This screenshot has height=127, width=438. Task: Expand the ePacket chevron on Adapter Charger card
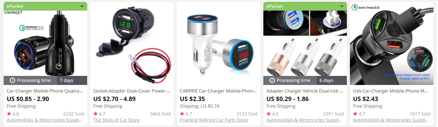click(342, 6)
